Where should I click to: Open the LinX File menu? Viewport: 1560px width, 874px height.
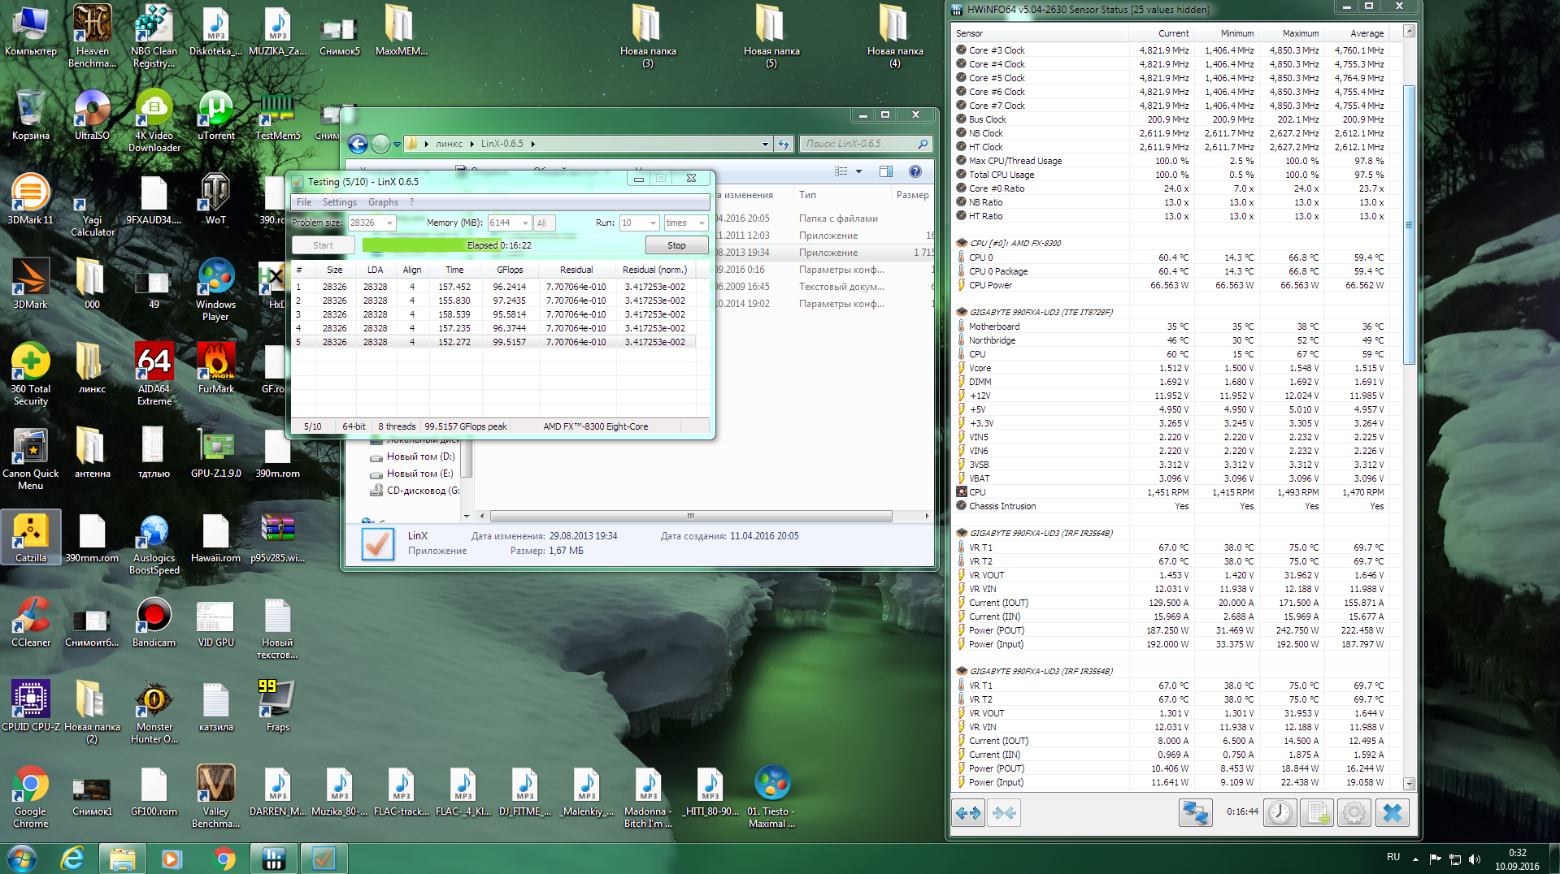click(304, 202)
